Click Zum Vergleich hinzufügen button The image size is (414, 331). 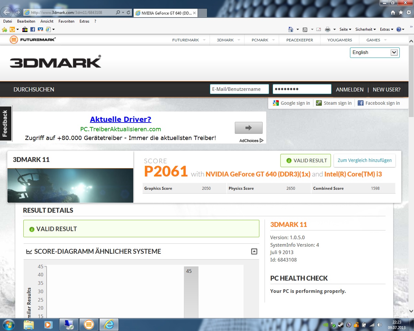365,160
